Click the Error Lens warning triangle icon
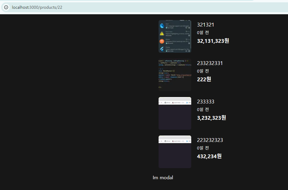This screenshot has height=190, width=288. [161, 34]
